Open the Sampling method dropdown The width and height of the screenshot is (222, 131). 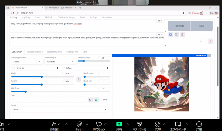point(27,62)
